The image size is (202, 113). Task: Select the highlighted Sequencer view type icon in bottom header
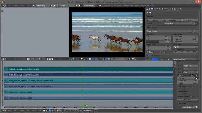pos(50,110)
